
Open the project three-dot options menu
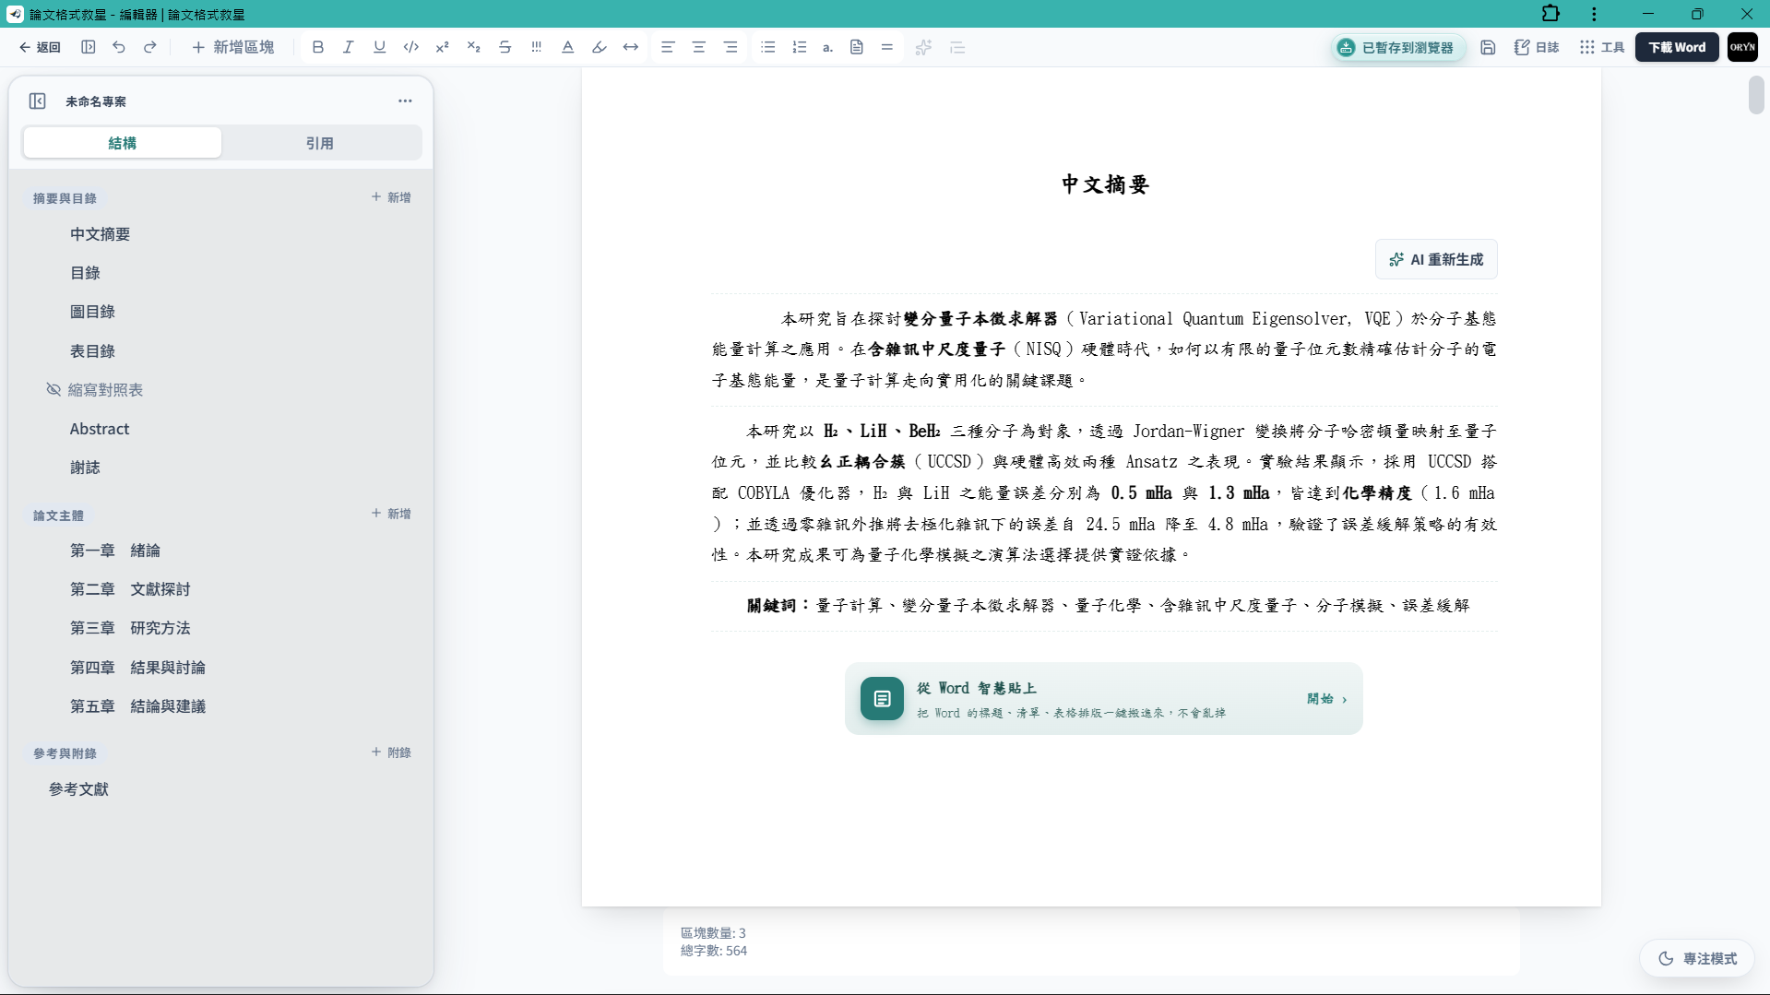[405, 101]
